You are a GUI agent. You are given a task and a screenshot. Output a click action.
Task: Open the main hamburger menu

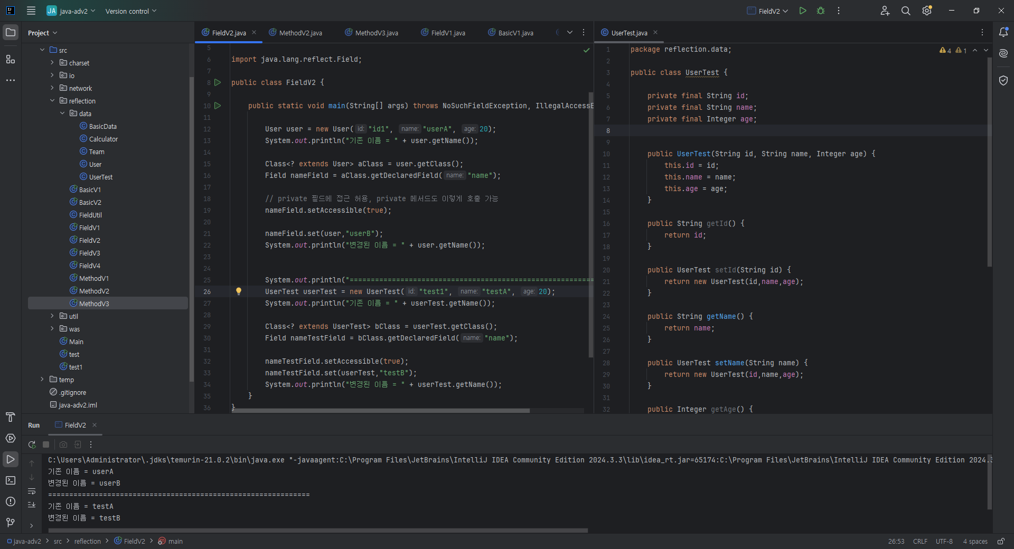[x=31, y=11]
